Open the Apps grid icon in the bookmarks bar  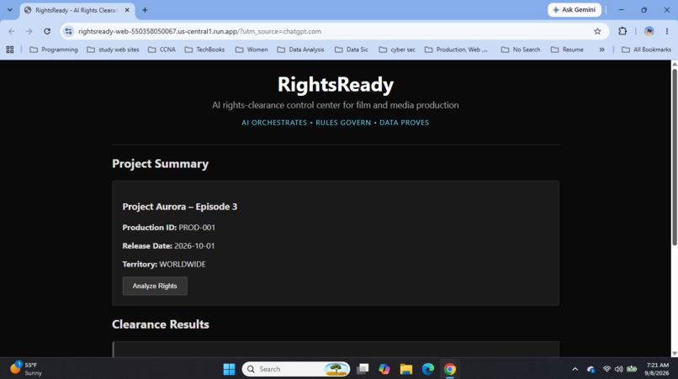pyautogui.click(x=10, y=50)
